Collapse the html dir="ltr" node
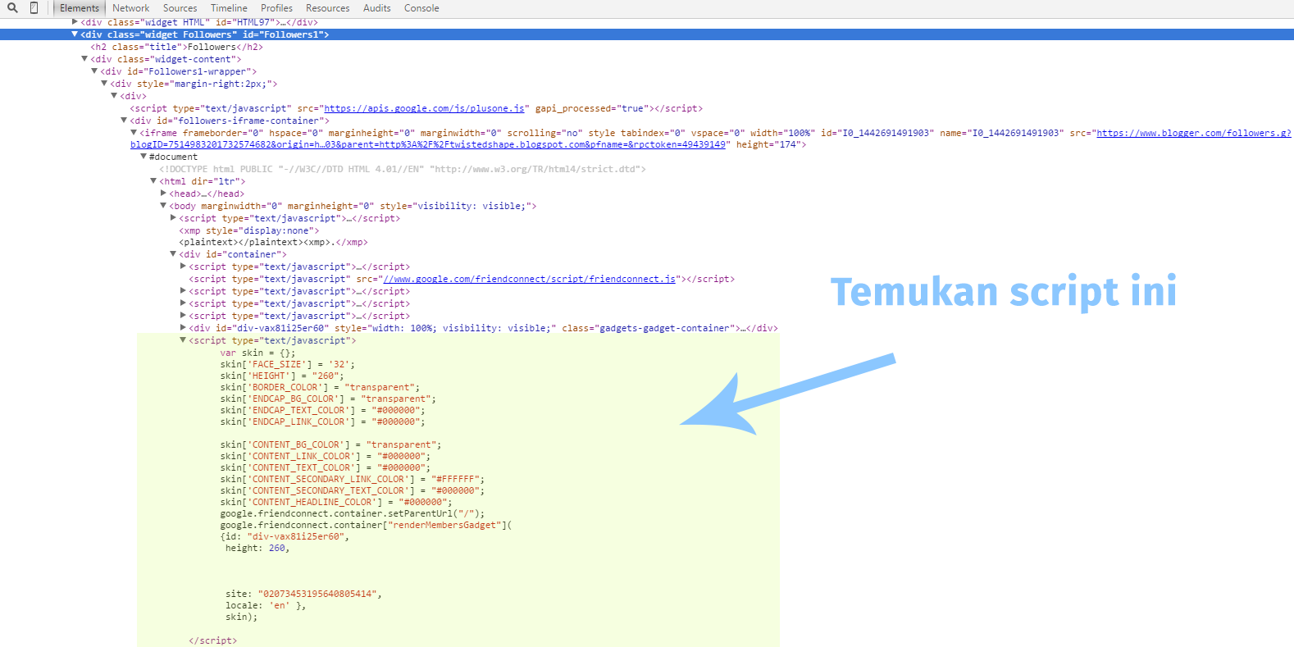This screenshot has height=647, width=1294. pyautogui.click(x=153, y=181)
